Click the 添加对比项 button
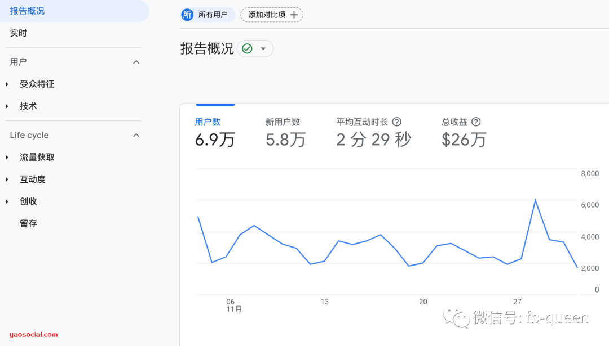The image size is (609, 346). [271, 15]
